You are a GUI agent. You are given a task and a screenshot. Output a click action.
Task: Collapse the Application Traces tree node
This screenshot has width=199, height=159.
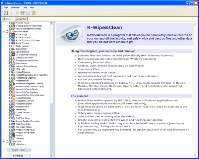[4, 32]
